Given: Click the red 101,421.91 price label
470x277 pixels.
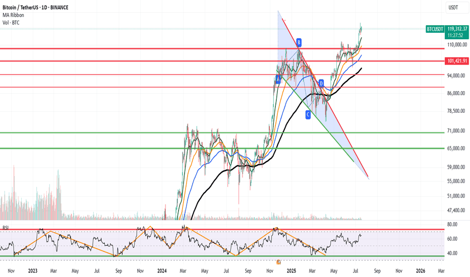Looking at the screenshot, I should click(457, 61).
